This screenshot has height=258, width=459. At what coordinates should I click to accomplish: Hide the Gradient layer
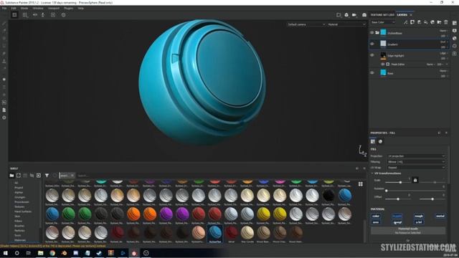[x=372, y=44]
